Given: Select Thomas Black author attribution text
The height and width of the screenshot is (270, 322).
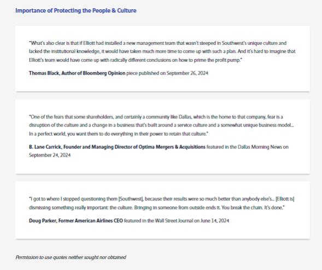Looking at the screenshot, I should pos(77,73).
